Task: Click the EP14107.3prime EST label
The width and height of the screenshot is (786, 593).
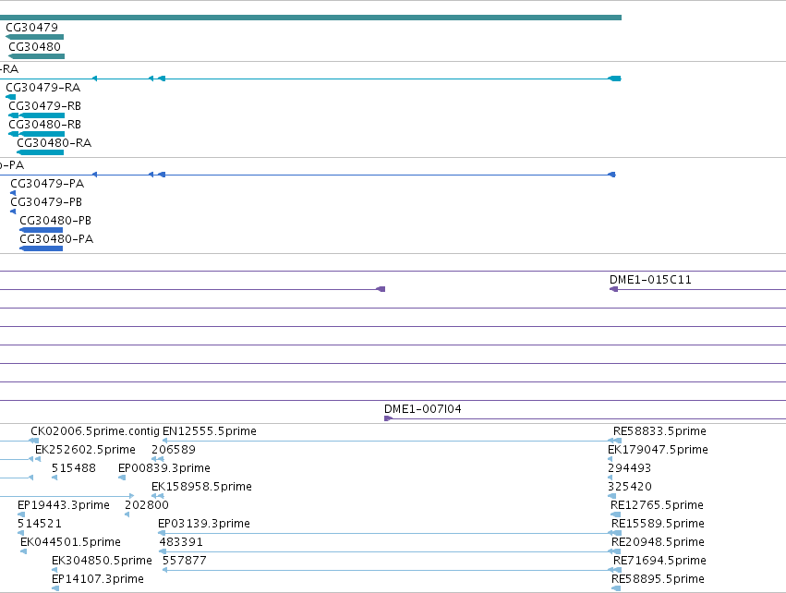Action: click(98, 579)
